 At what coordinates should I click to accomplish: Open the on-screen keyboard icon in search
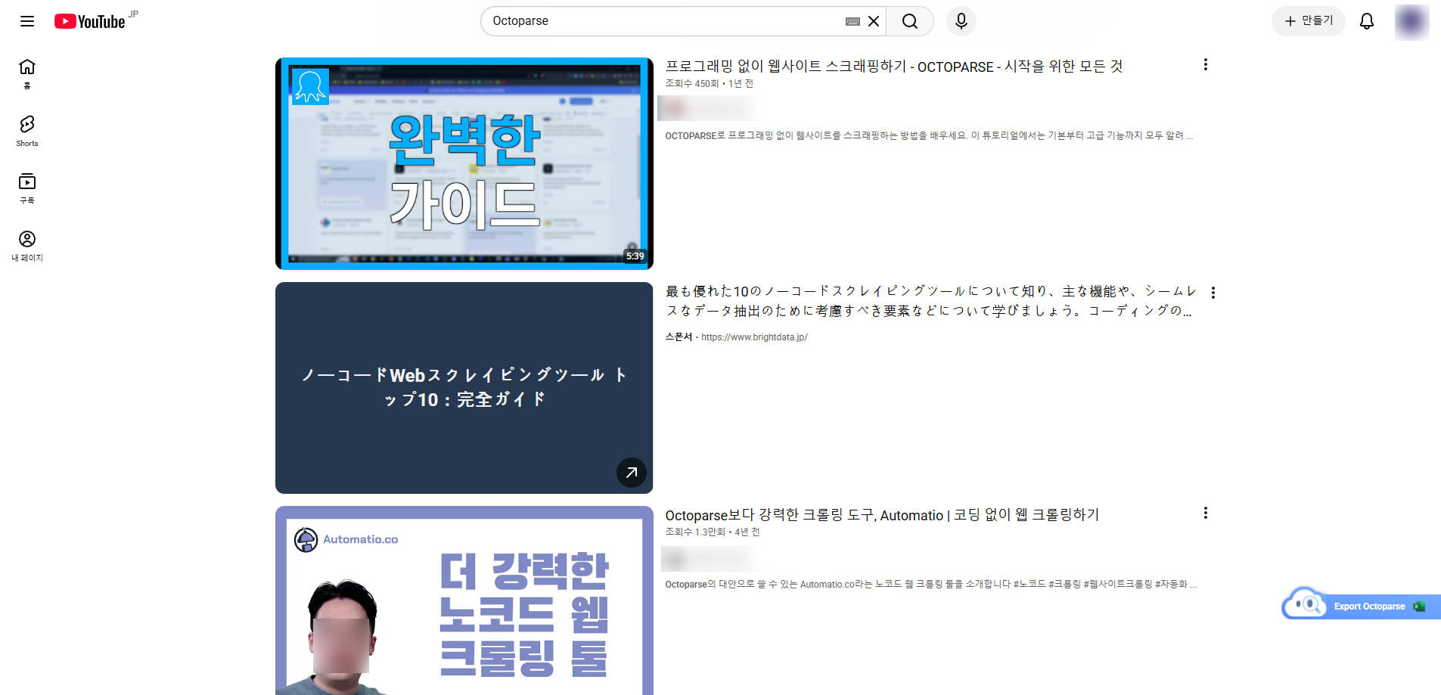tap(852, 21)
